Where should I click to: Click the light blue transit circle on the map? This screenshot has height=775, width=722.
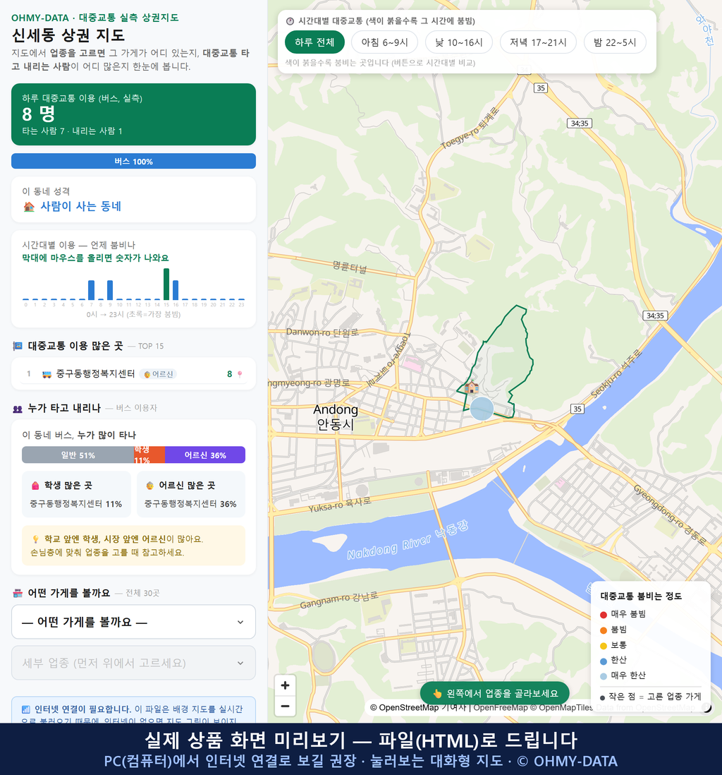click(x=482, y=409)
